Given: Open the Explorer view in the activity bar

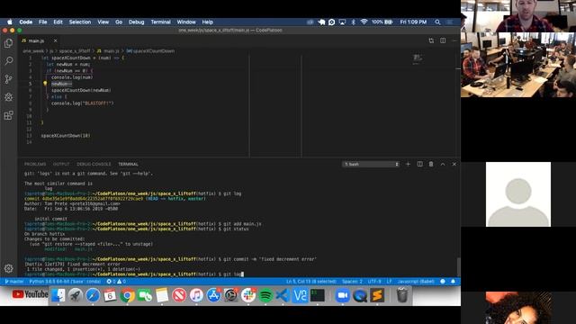Looking at the screenshot, I should [x=8, y=43].
